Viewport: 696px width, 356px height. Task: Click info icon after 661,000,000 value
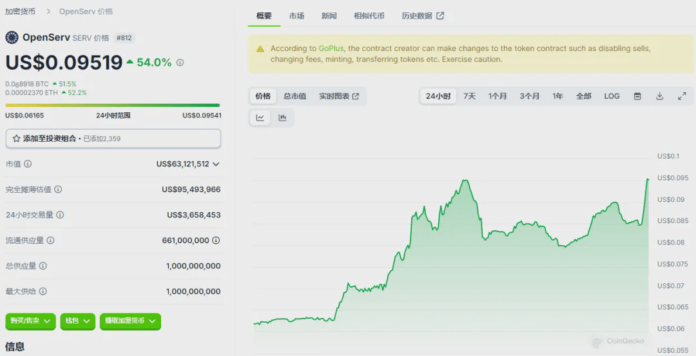pos(216,241)
